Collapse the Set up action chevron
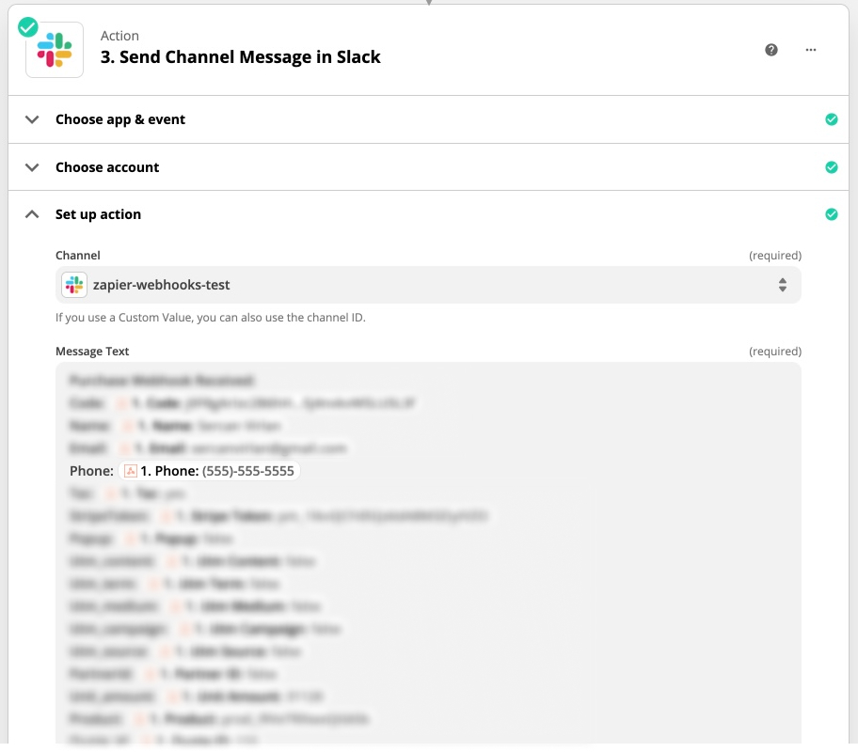This screenshot has height=752, width=858. point(33,214)
